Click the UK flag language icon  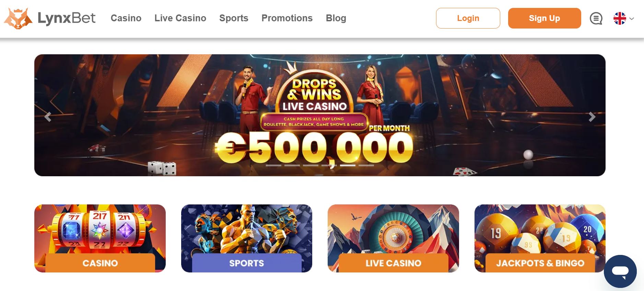coord(620,19)
